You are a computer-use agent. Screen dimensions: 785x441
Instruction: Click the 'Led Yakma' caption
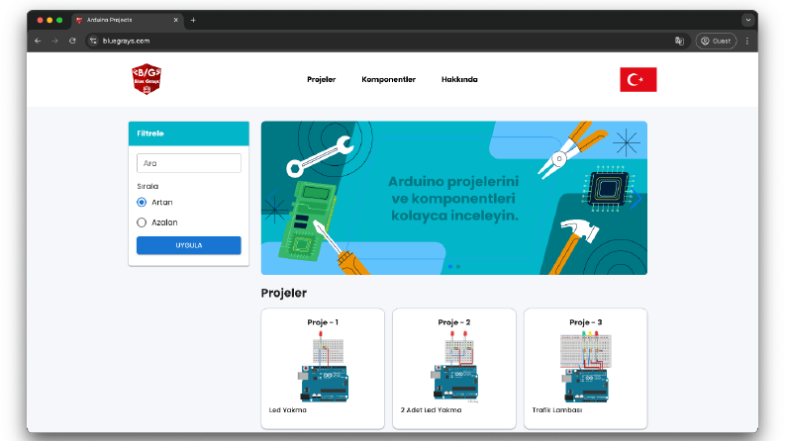point(288,410)
